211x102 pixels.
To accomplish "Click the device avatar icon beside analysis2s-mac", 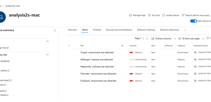I will [x=2, y=17].
